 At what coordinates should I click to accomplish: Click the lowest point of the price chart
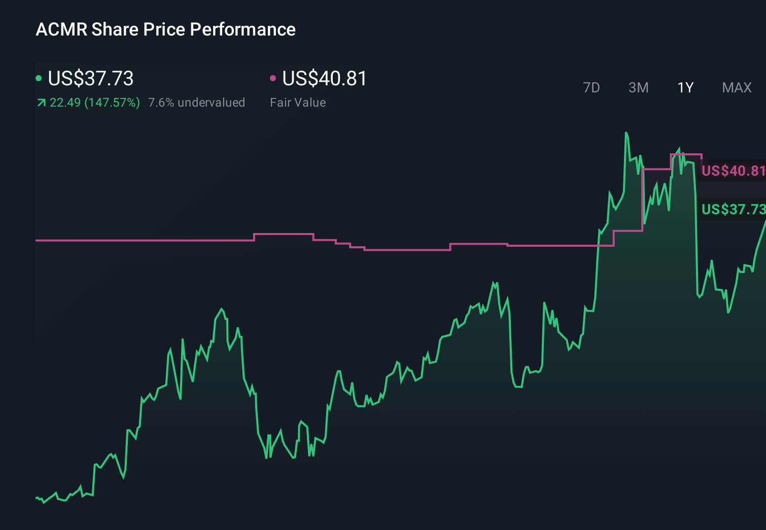tap(43, 503)
